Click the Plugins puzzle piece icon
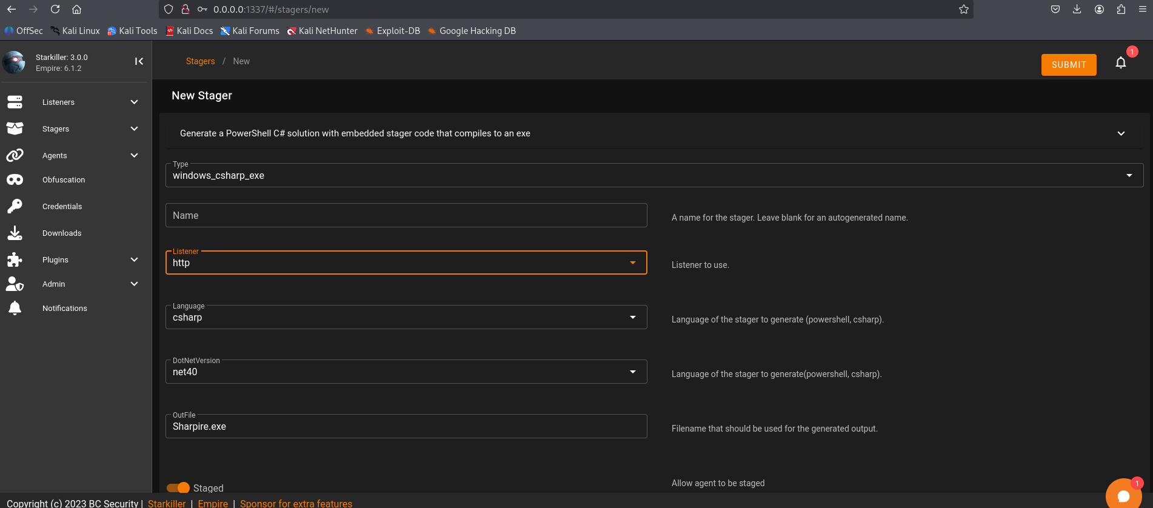 pyautogui.click(x=15, y=259)
